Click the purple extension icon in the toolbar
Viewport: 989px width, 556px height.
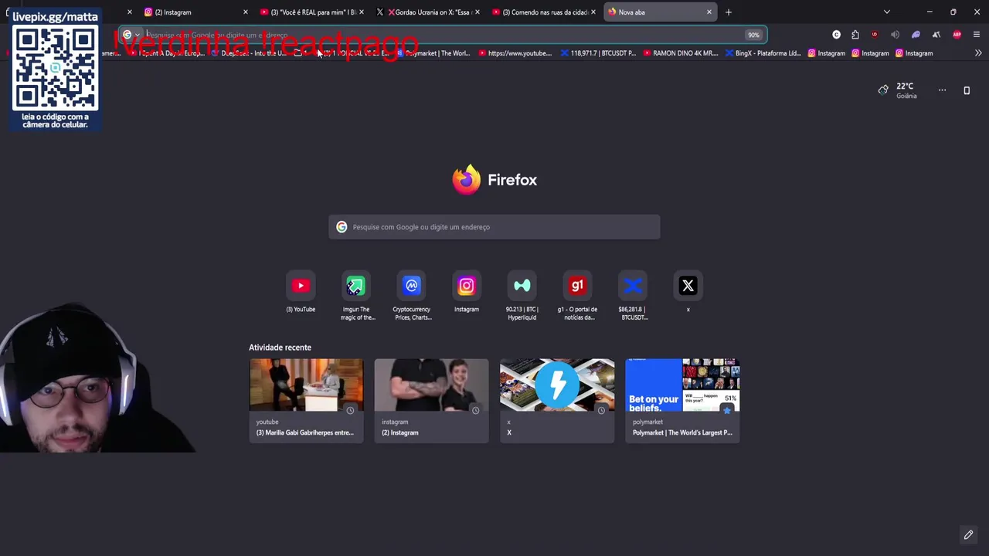pos(916,35)
